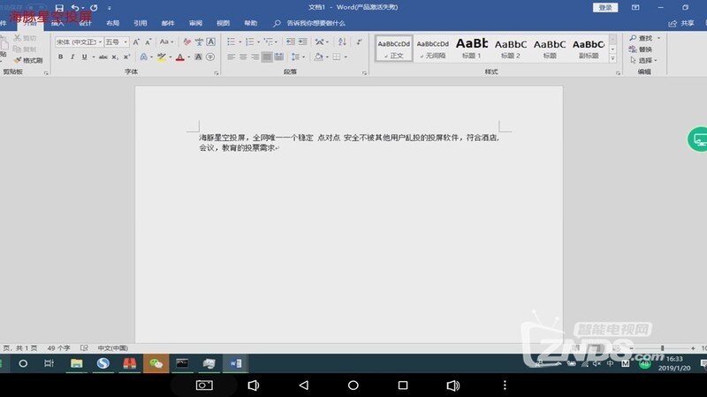Toggle subscript formatting
Viewport: 707px width, 397px height.
[115, 56]
